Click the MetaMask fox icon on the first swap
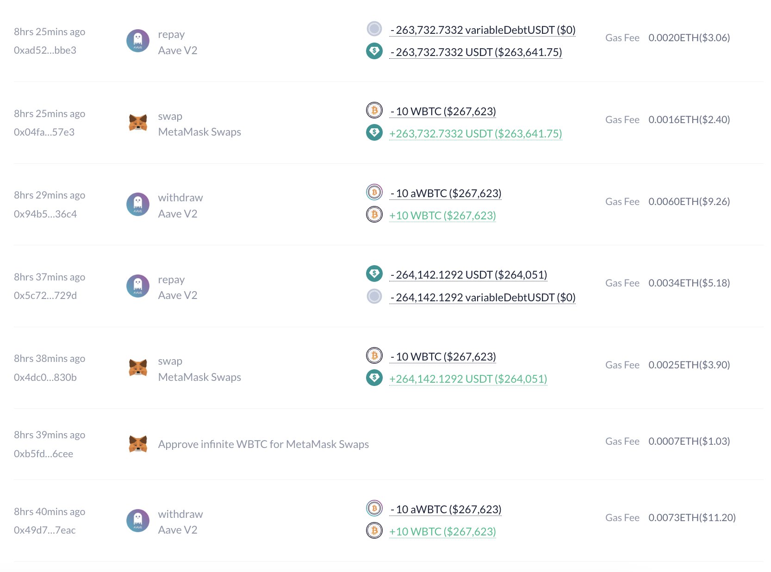 pos(137,122)
